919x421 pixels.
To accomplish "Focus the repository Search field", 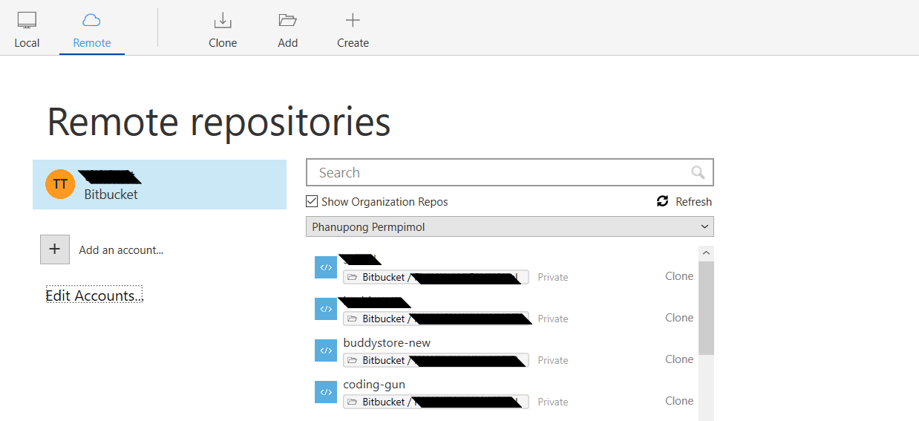I will [x=509, y=172].
